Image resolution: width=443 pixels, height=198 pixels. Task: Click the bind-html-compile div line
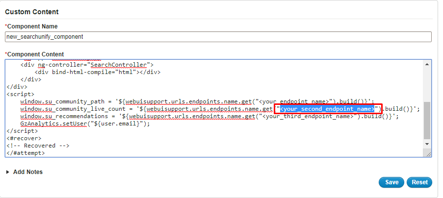98,72
